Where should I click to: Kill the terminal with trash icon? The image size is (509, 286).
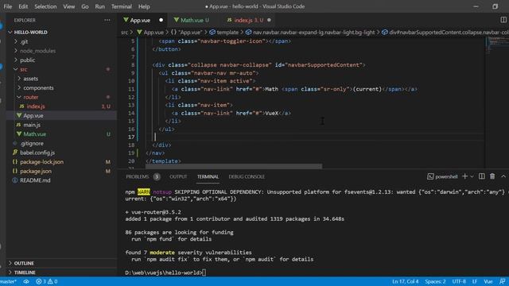492,176
